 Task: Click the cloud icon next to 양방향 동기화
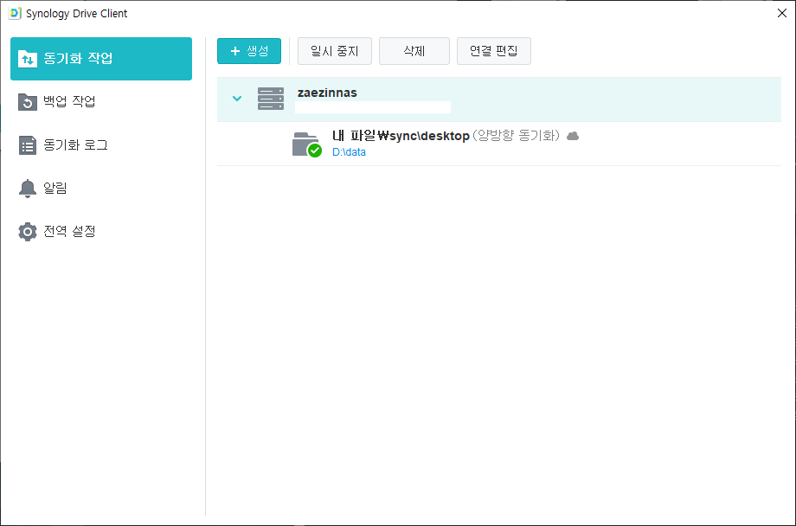pos(573,136)
